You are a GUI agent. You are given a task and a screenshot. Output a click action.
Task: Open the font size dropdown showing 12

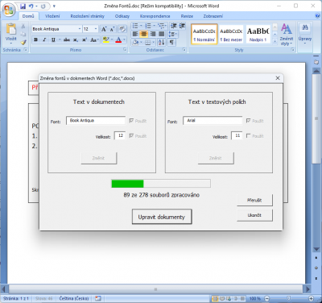[x=96, y=29]
